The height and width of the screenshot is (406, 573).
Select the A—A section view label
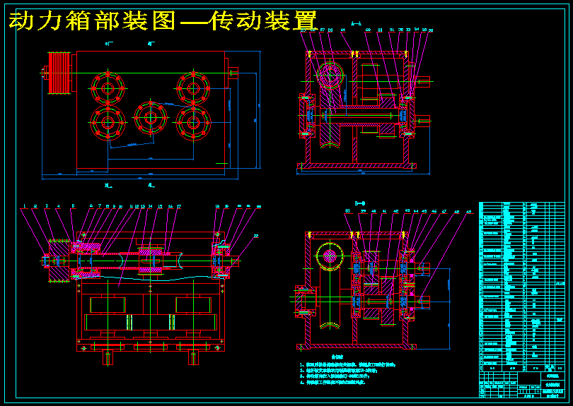tap(356, 24)
